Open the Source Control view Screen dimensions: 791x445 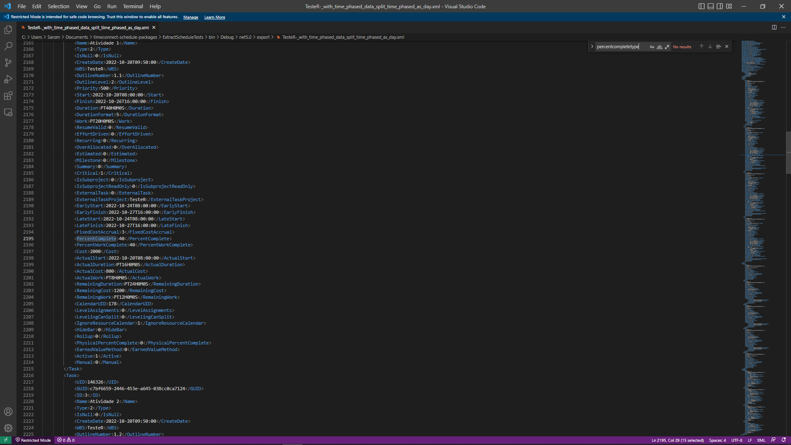[x=8, y=63]
